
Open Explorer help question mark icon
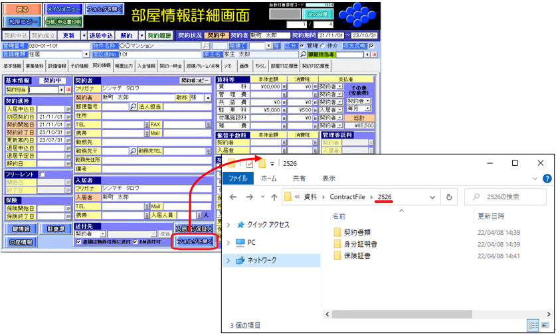tap(547, 178)
